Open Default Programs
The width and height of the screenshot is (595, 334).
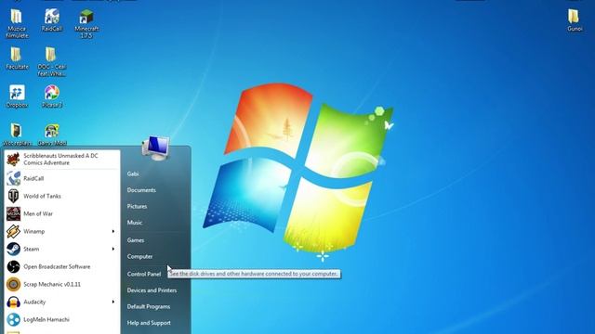(149, 307)
